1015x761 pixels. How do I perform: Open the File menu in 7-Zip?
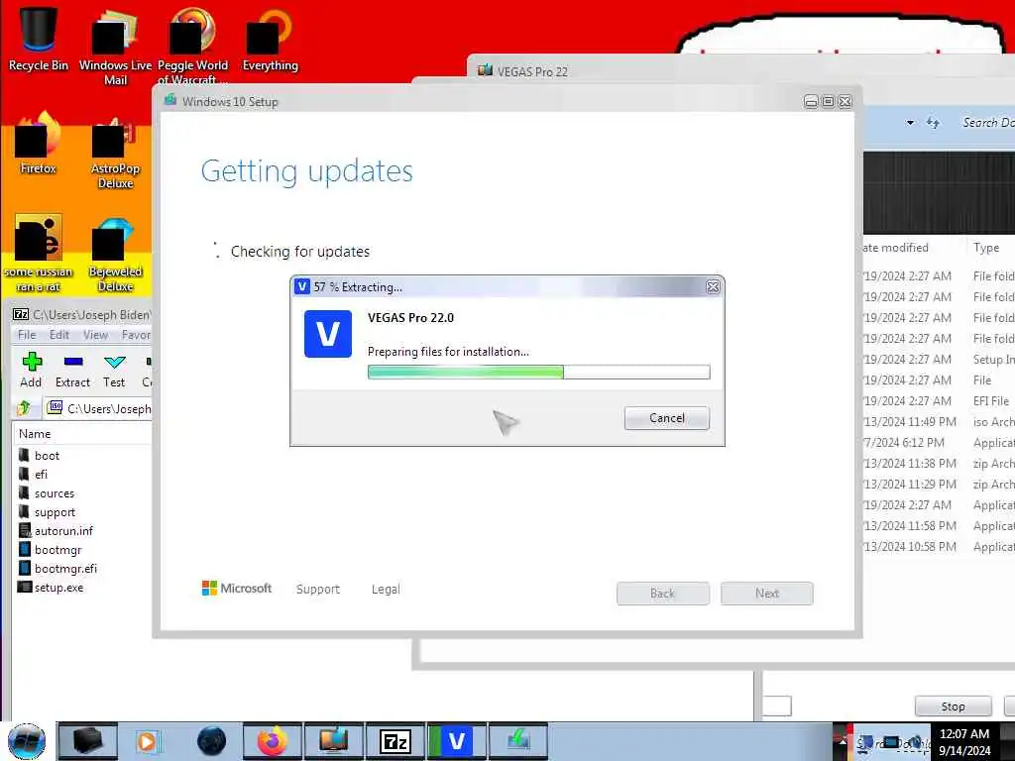pyautogui.click(x=27, y=335)
